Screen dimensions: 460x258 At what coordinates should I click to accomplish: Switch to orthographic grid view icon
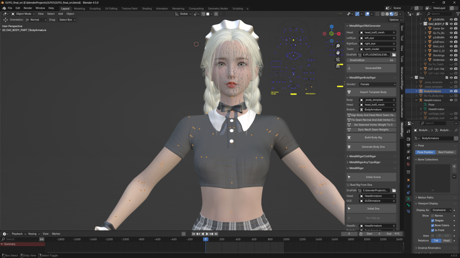[338, 66]
